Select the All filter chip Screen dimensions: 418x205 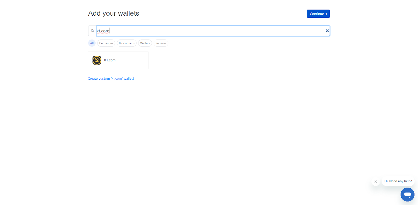click(92, 43)
